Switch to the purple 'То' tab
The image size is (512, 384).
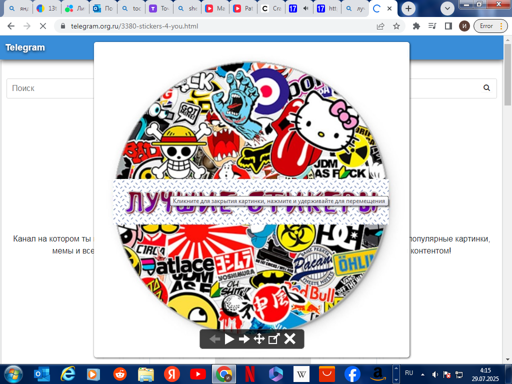[159, 8]
